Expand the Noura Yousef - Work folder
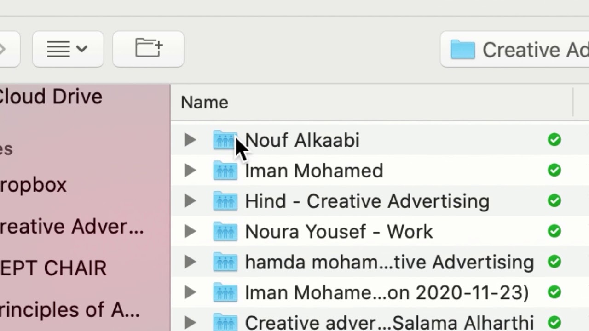 pos(190,231)
